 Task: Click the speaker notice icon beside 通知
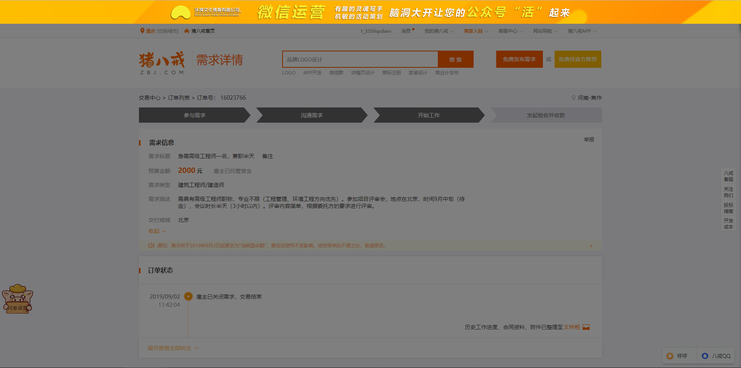(x=151, y=246)
